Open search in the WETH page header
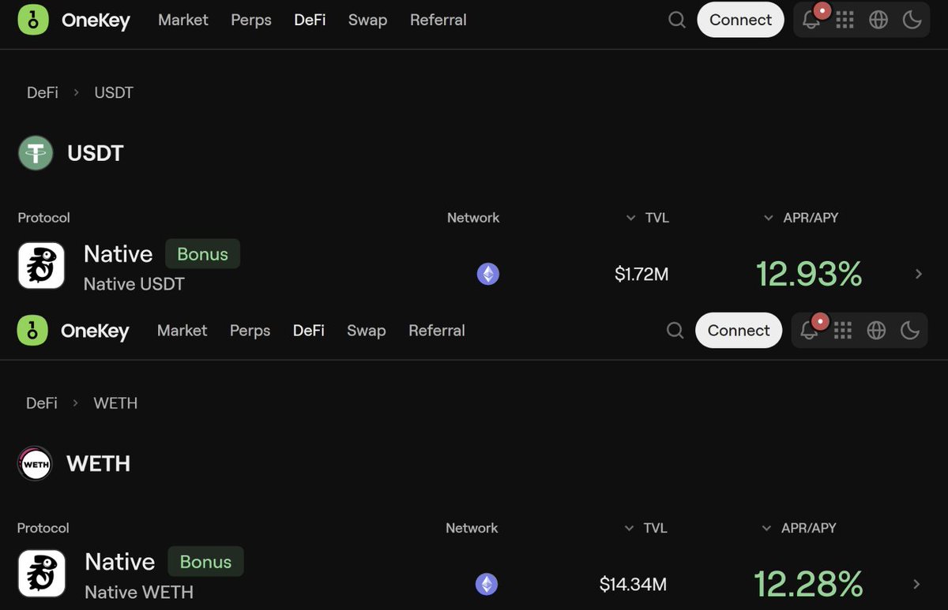The height and width of the screenshot is (610, 948). 675,331
